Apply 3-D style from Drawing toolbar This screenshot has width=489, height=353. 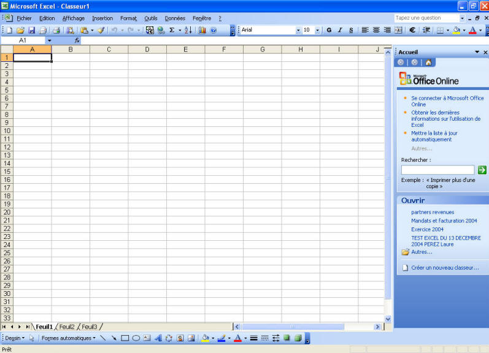(298, 338)
